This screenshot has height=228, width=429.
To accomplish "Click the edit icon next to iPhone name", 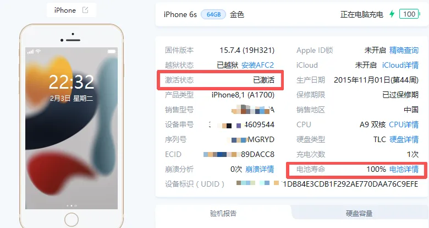I will [85, 10].
